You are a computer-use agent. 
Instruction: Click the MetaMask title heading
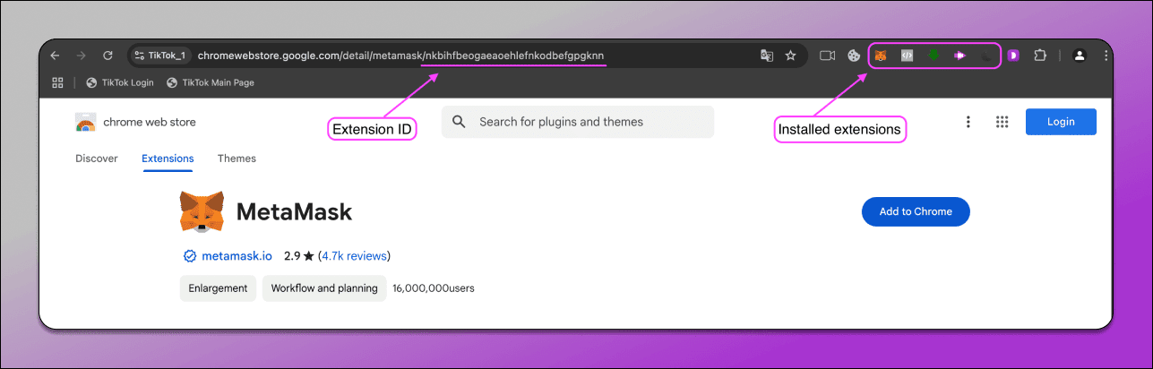tap(294, 212)
